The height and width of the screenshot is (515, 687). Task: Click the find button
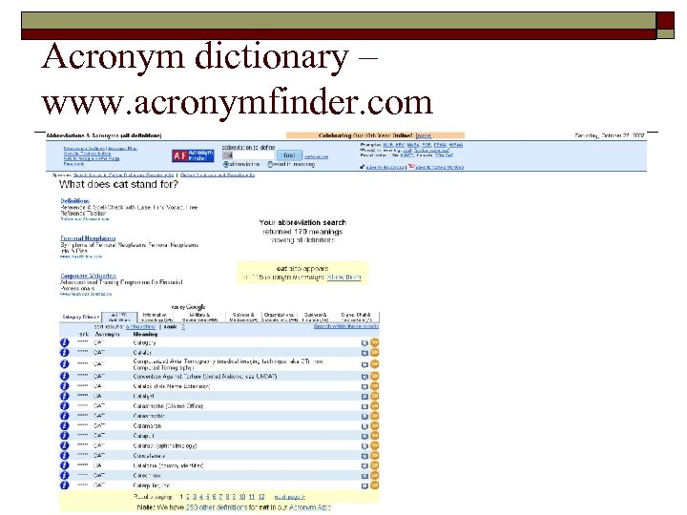click(x=289, y=155)
